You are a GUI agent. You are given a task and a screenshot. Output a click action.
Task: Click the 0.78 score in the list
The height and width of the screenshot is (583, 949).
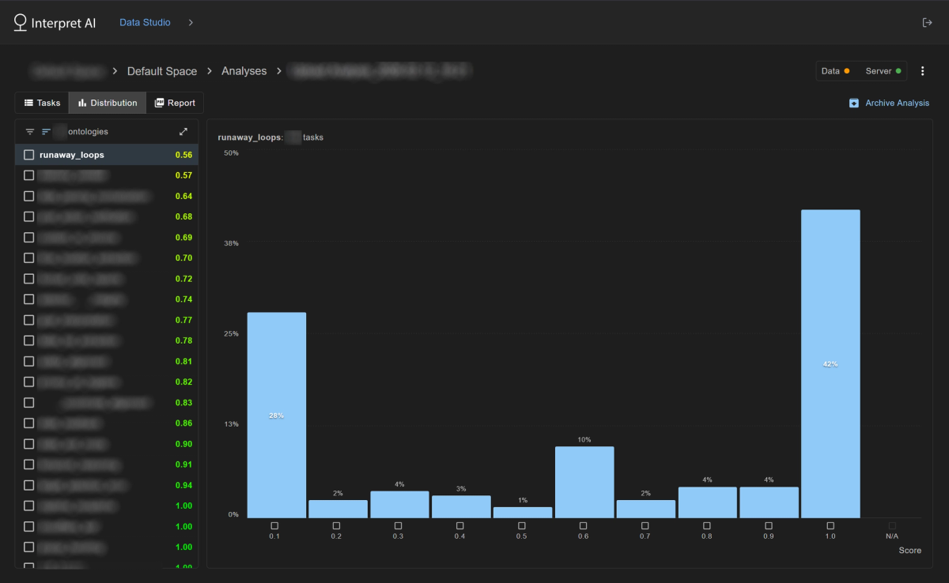tap(183, 340)
